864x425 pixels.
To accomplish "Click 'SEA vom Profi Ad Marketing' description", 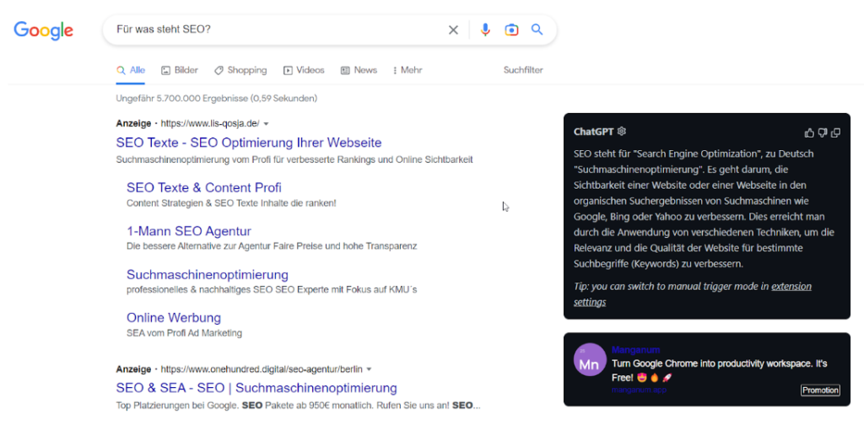I will pos(184,333).
